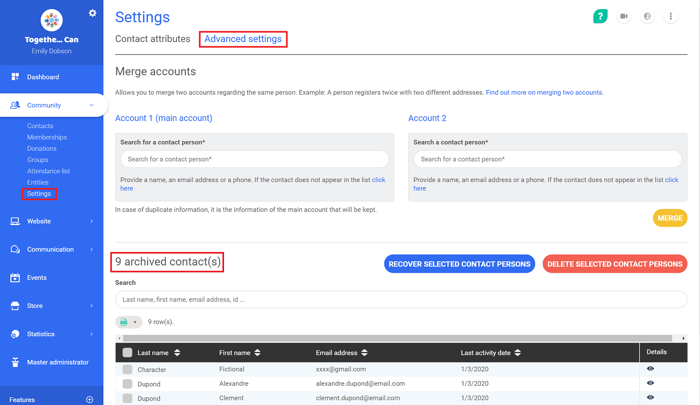Expand the Website menu chevron
The height and width of the screenshot is (405, 700).
(x=92, y=221)
